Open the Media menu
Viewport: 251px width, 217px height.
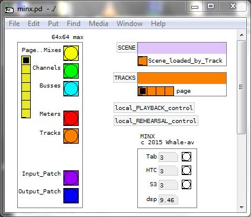[x=98, y=24]
